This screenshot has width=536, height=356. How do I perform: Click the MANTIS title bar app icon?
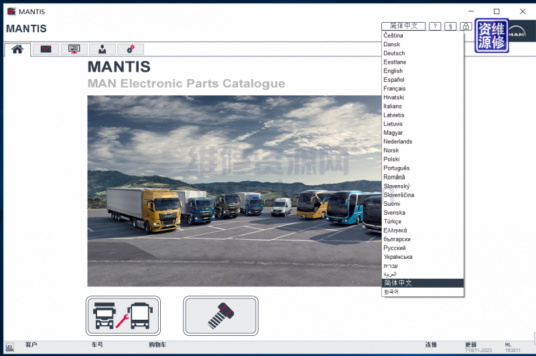click(11, 11)
